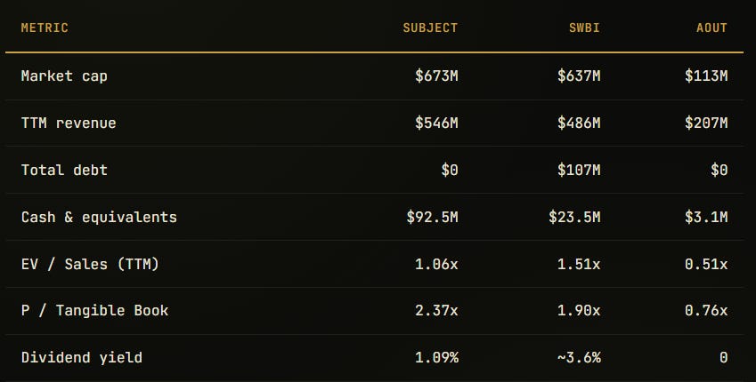Click the $637M SWBI market cap value
This screenshot has height=382, width=756.
point(579,76)
